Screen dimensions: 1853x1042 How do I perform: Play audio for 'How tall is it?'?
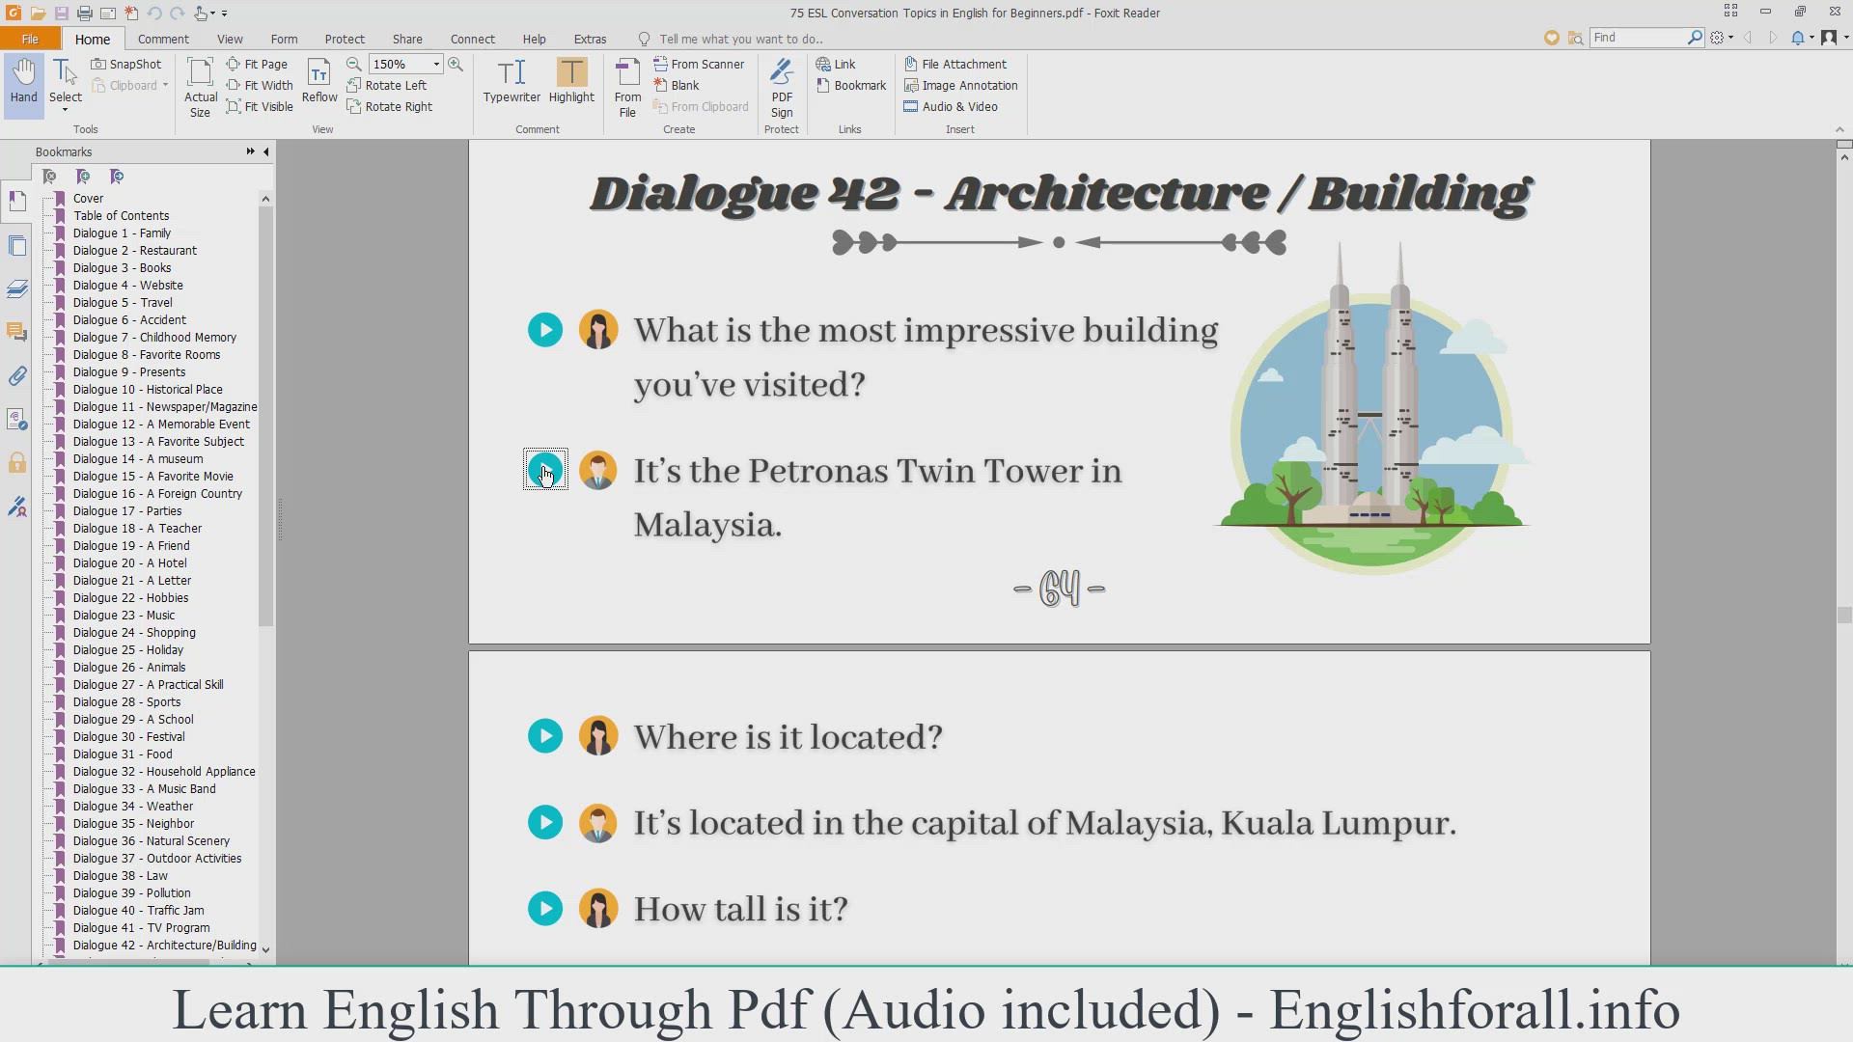[x=545, y=908]
